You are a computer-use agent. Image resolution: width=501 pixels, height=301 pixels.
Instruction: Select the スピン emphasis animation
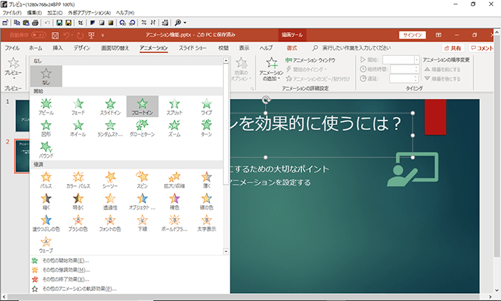click(142, 180)
